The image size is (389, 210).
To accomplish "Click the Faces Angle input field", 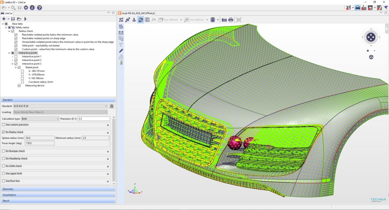I will (x=40, y=143).
